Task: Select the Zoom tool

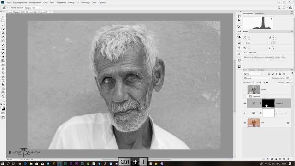Action: [x=3, y=97]
